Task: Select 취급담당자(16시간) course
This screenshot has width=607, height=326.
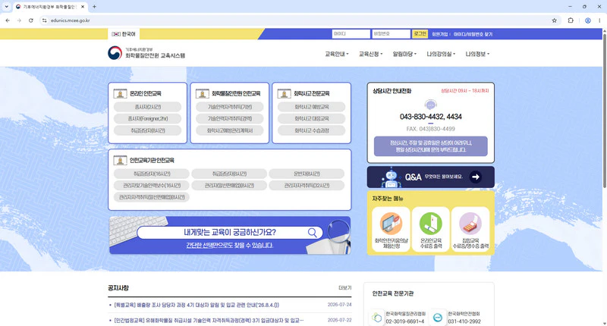Action: pos(152,174)
